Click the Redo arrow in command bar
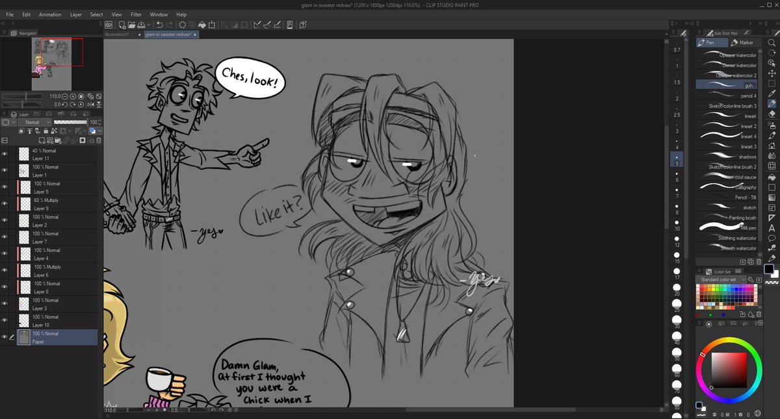Image resolution: width=780 pixels, height=419 pixels. coord(170,25)
